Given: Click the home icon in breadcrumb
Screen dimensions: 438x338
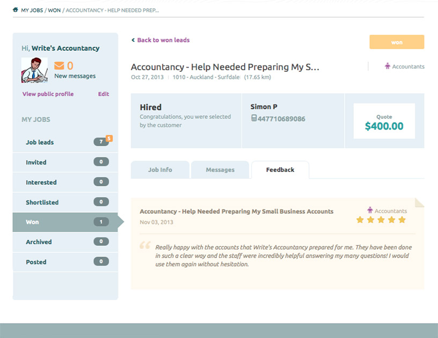Looking at the screenshot, I should click(16, 10).
